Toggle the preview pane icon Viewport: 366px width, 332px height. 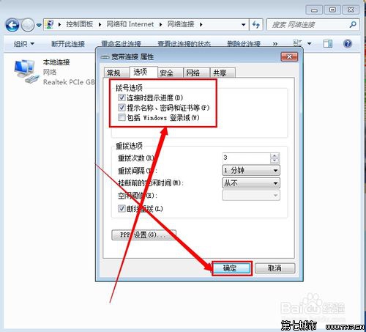point(328,44)
